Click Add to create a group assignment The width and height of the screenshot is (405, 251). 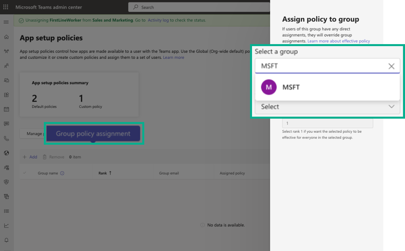pos(30,157)
